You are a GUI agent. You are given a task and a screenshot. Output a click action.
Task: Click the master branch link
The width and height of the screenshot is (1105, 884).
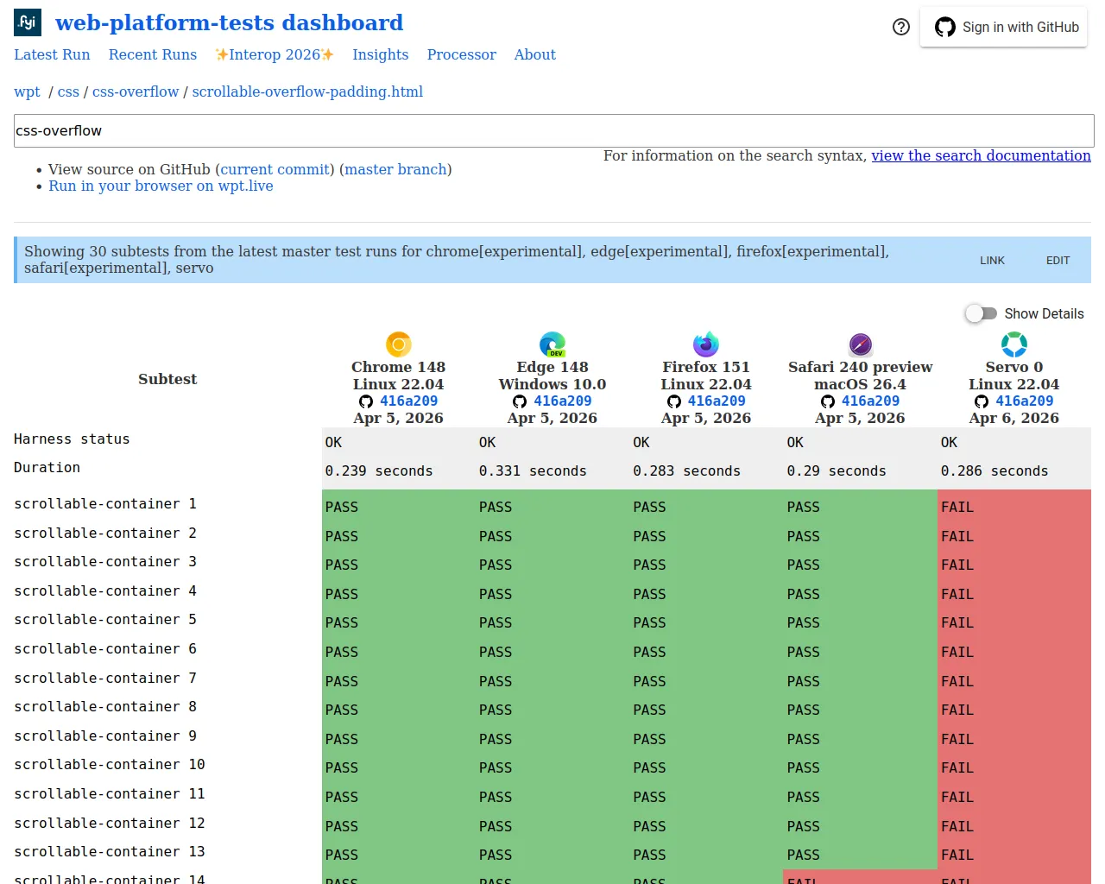pos(395,169)
